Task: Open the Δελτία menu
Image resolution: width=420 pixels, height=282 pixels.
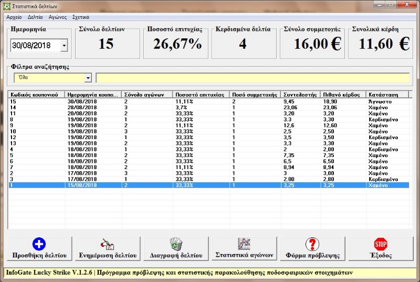Action: tap(35, 17)
